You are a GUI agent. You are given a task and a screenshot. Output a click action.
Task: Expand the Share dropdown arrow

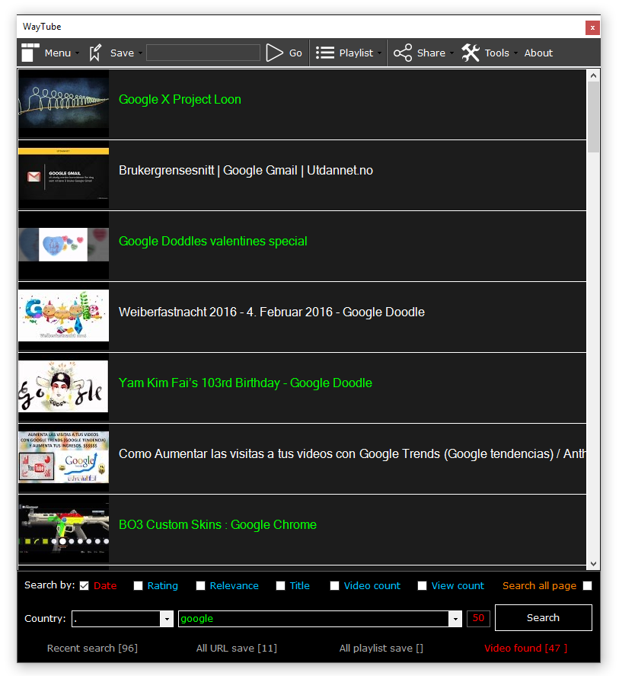click(x=451, y=53)
